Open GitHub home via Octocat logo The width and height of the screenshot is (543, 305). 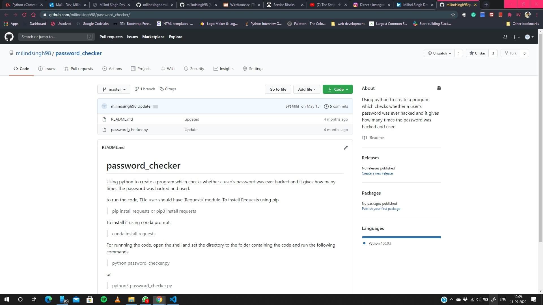[9, 37]
